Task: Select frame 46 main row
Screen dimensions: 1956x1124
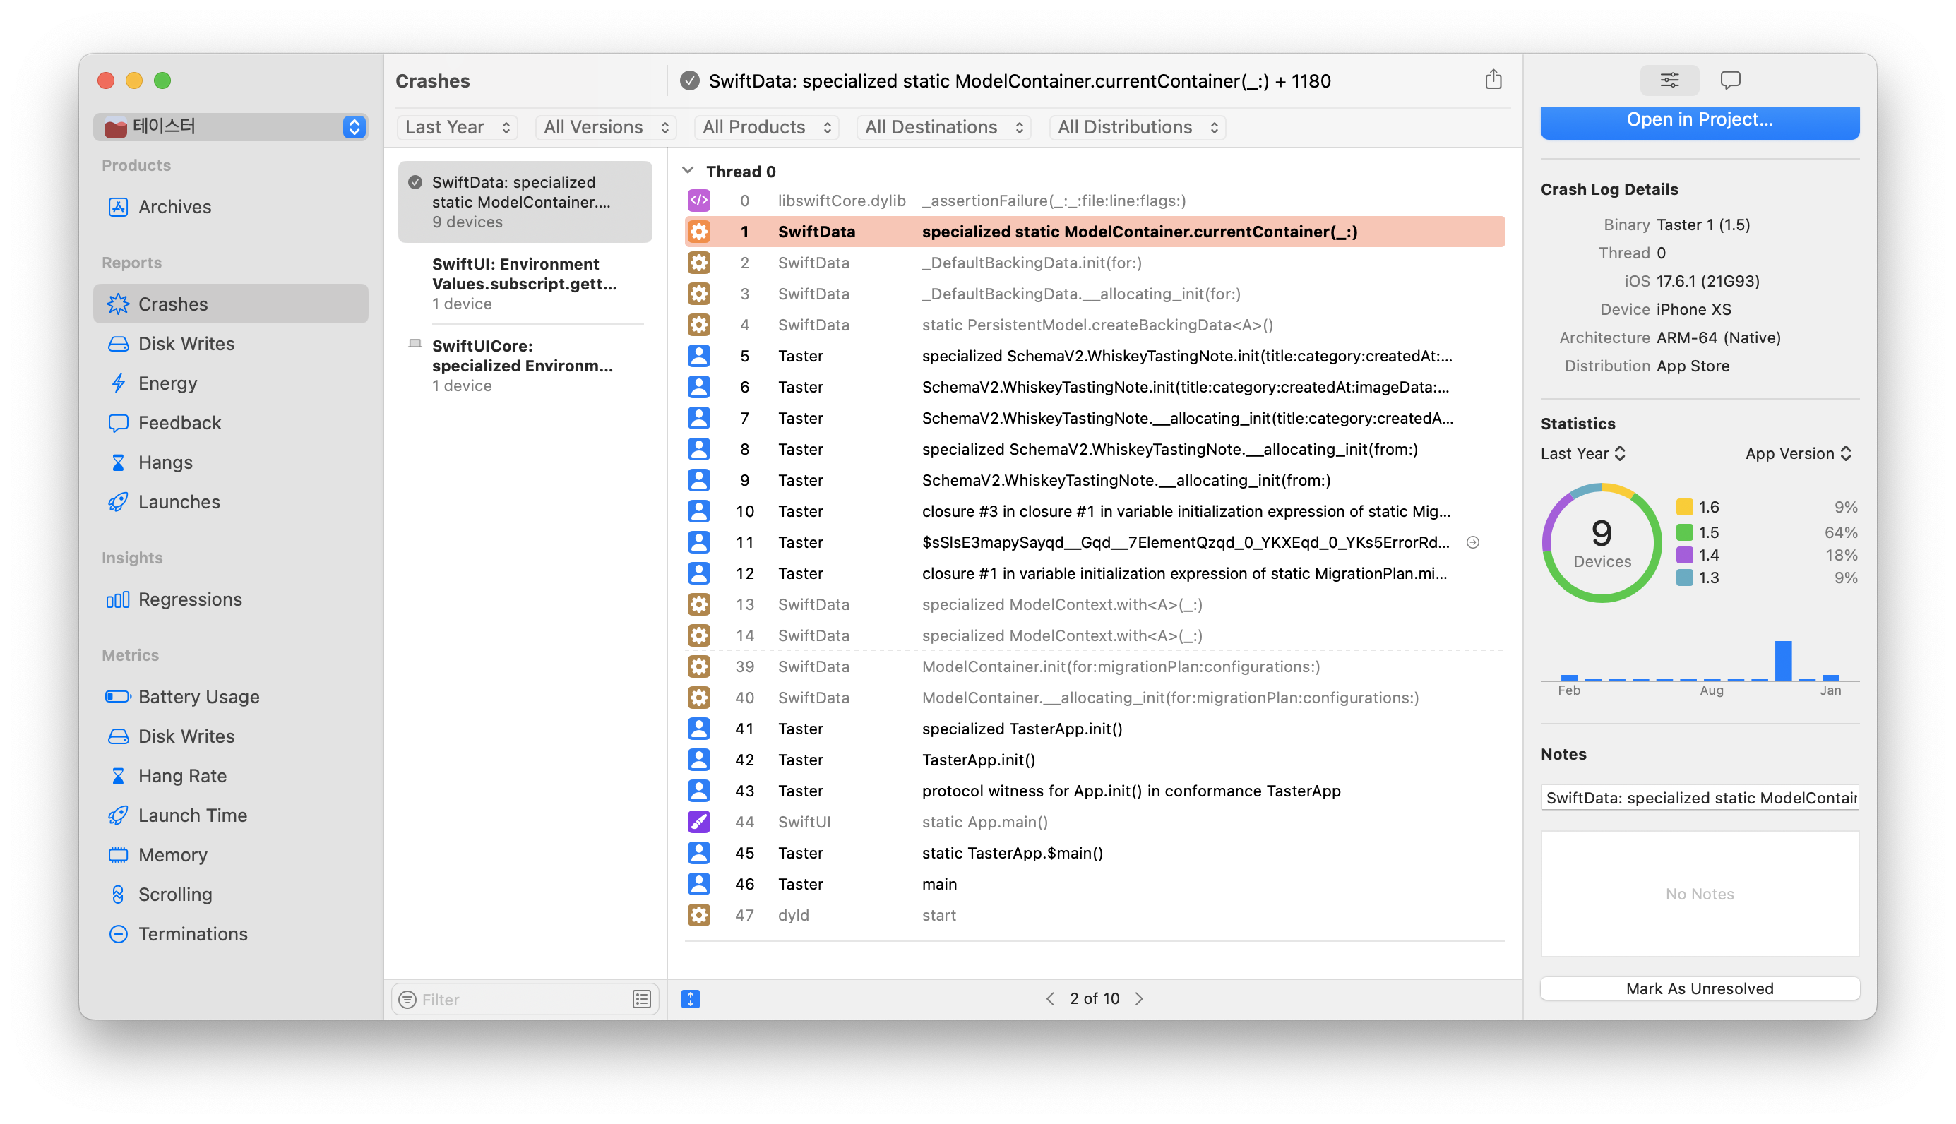Action: tap(1094, 884)
